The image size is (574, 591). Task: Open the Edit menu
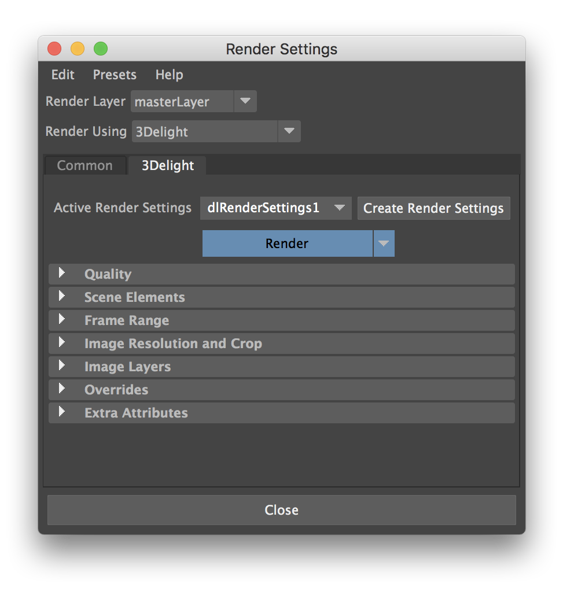click(x=62, y=75)
